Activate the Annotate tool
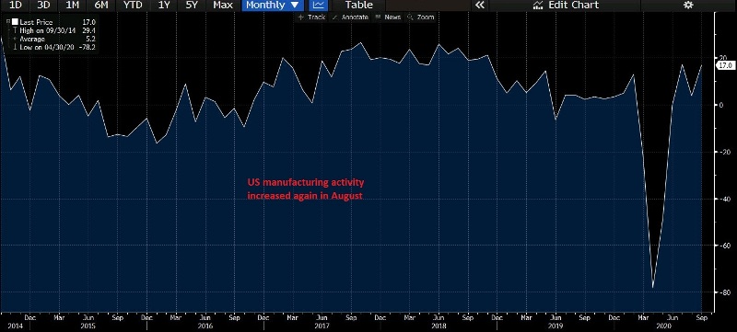 [x=350, y=17]
